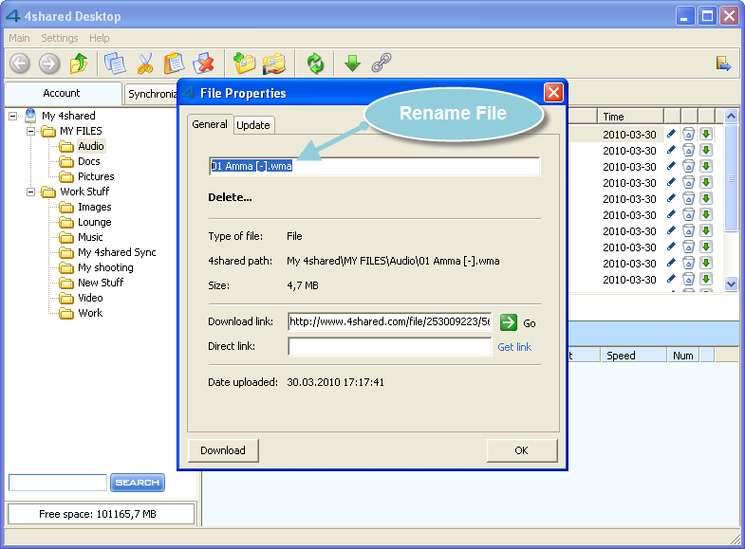Click the SEARCH button

point(138,483)
